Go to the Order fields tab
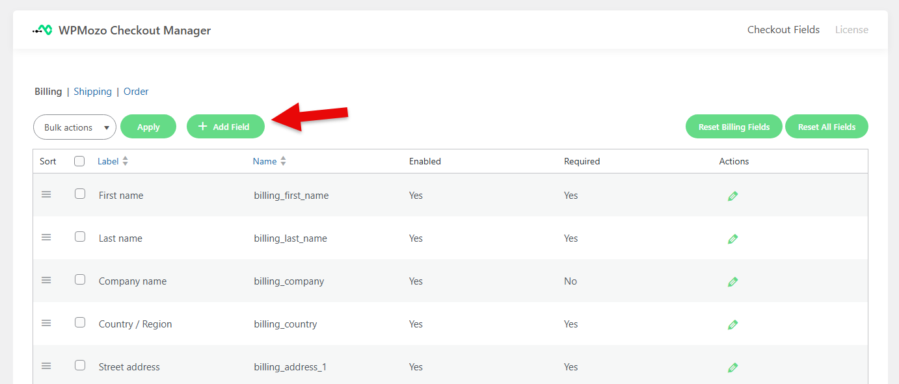The height and width of the screenshot is (384, 899). click(x=136, y=92)
